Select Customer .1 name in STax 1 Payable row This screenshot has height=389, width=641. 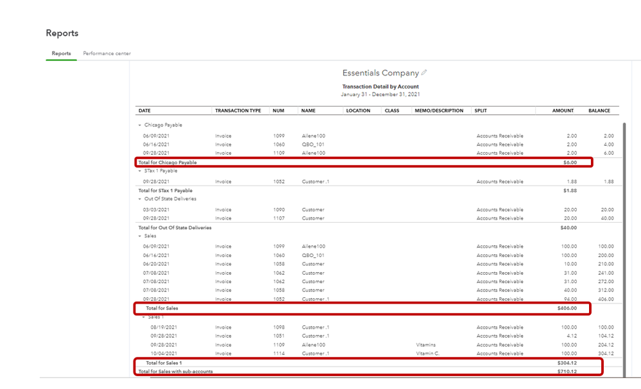(x=316, y=182)
